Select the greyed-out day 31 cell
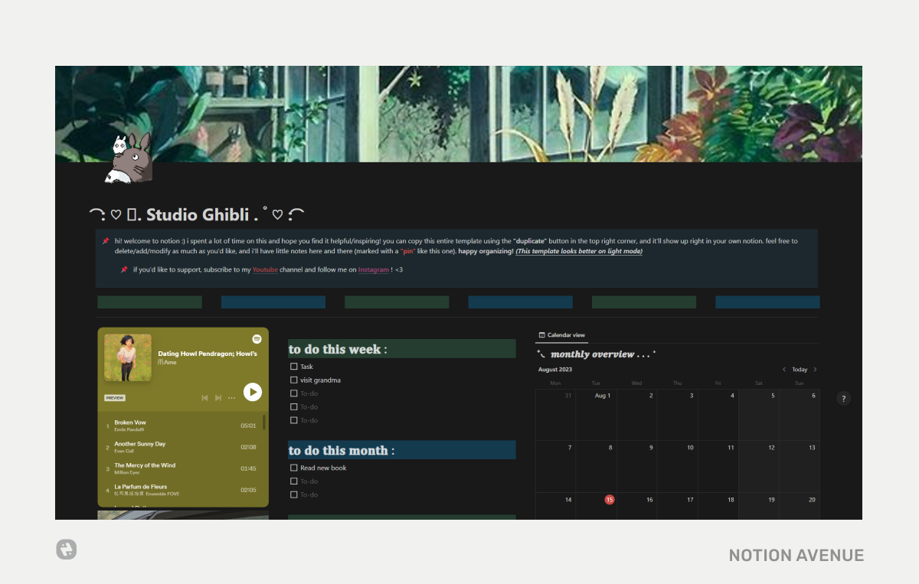919x584 pixels. (555, 414)
